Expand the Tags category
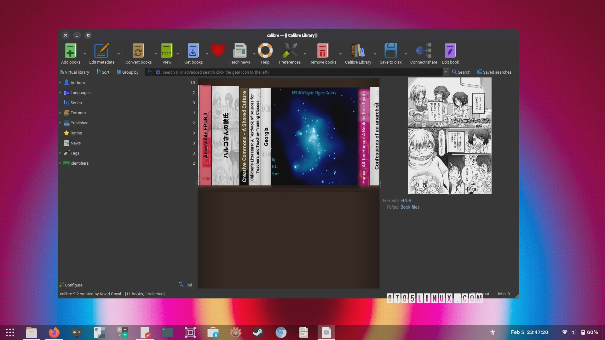The image size is (605, 340). point(60,153)
